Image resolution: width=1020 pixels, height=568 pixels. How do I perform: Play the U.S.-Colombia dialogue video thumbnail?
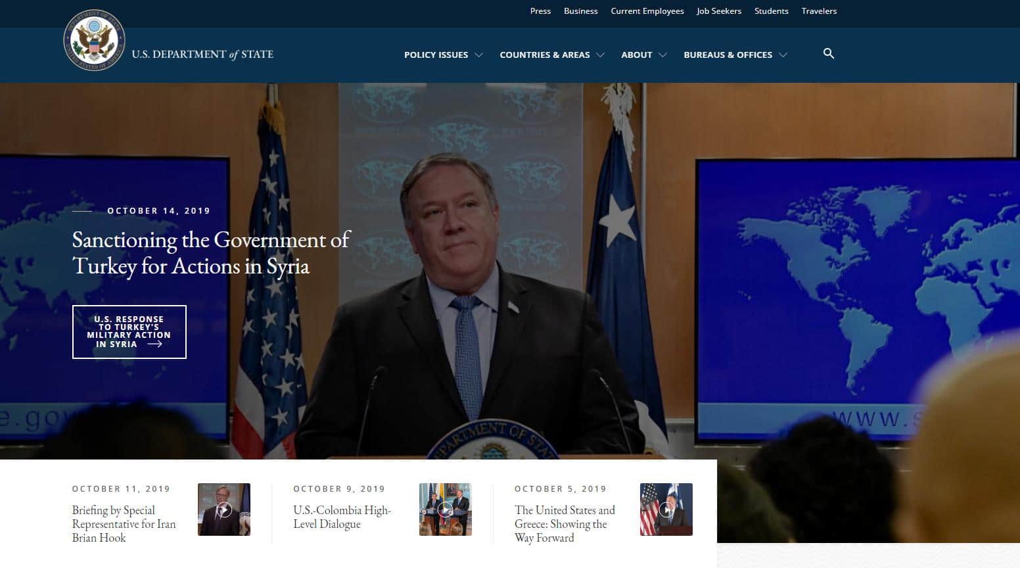click(x=446, y=509)
